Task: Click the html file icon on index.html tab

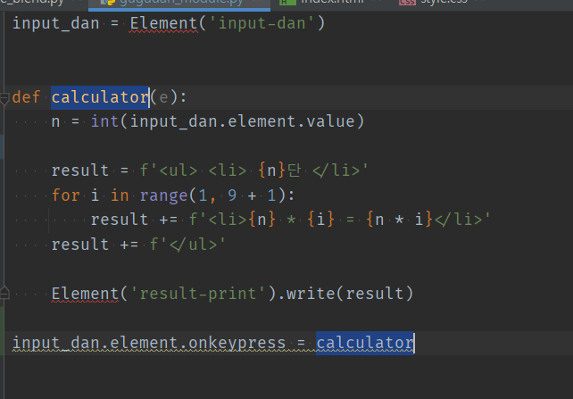Action: (287, 2)
